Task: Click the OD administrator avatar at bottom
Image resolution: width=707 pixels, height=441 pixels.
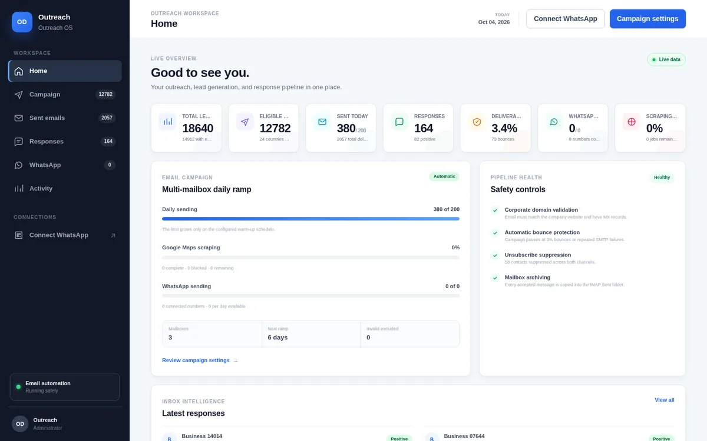Action: pos(20,424)
